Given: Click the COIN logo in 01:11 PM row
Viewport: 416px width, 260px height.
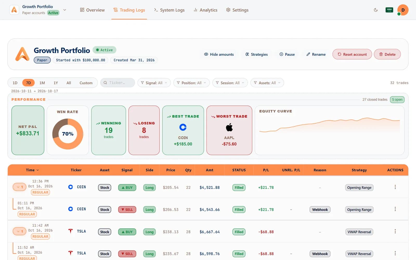Looking at the screenshot, I should pos(70,209).
